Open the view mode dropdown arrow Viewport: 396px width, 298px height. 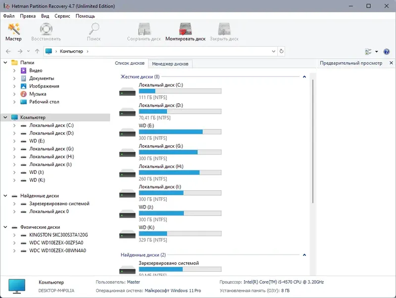377,52
